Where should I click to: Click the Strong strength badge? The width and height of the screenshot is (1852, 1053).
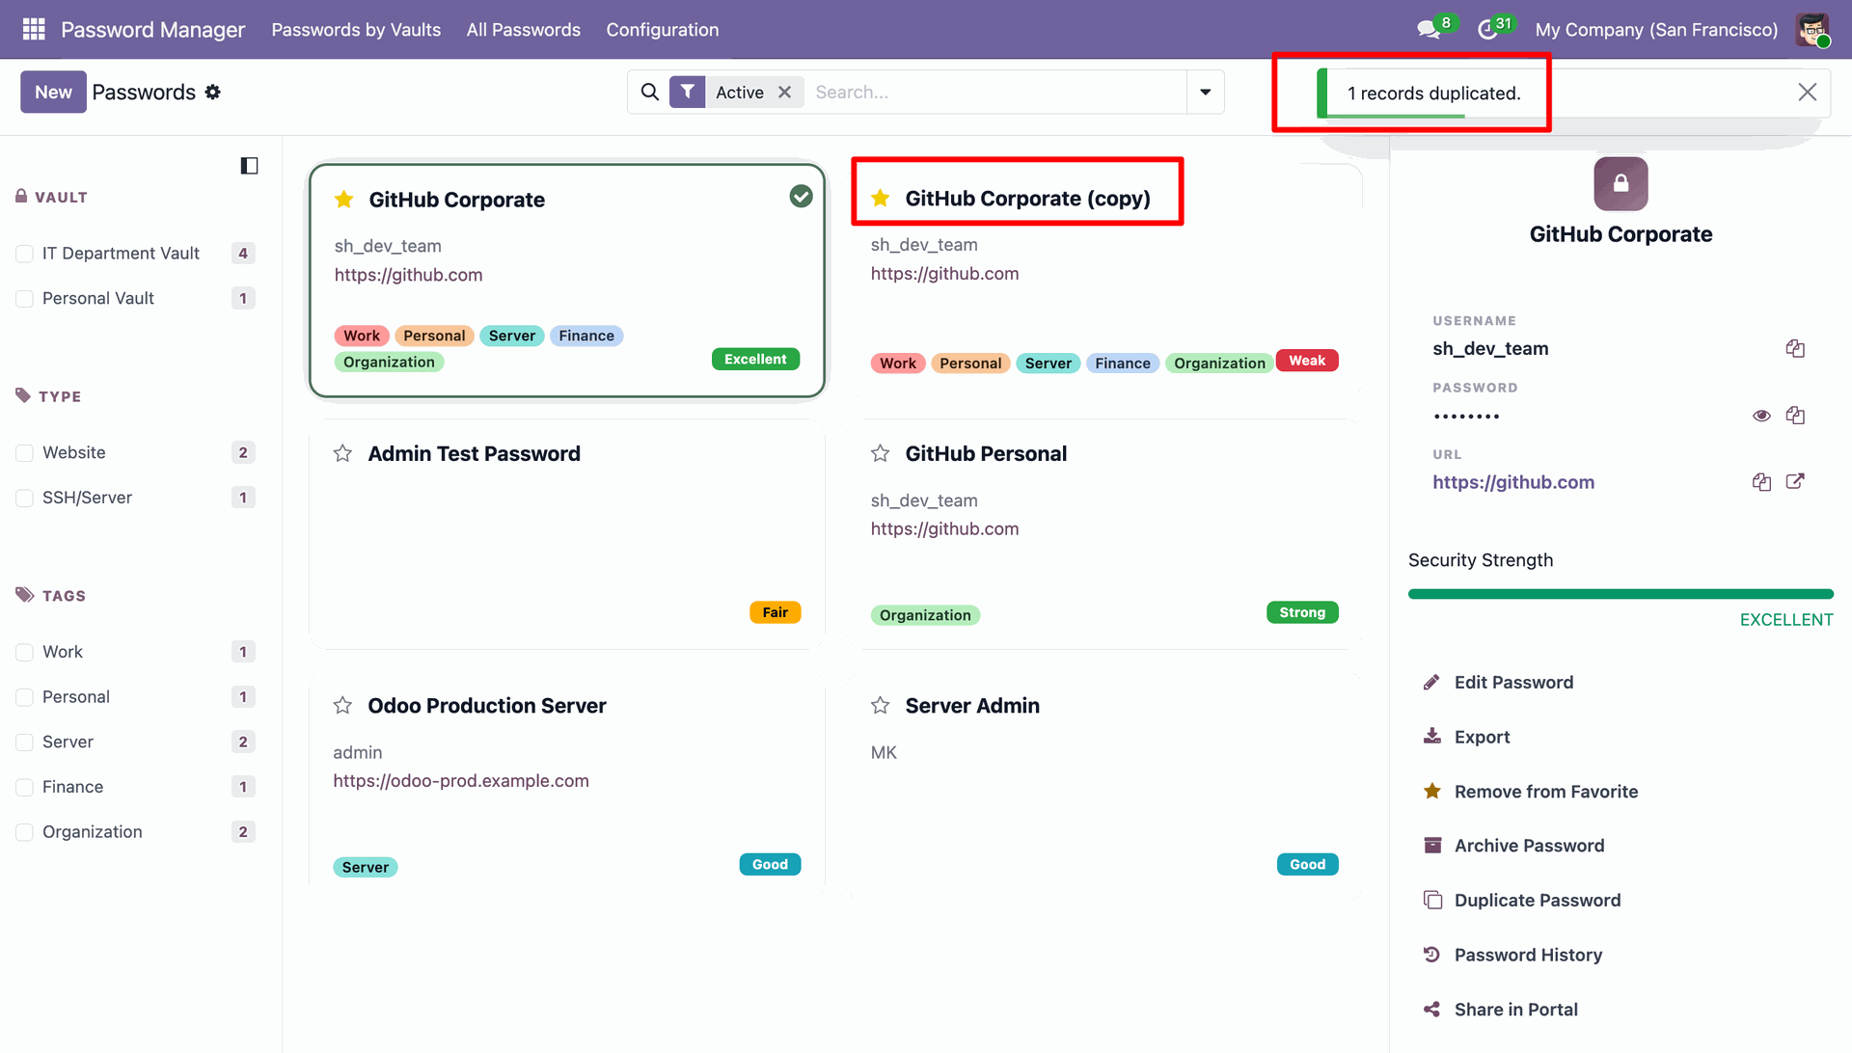(1302, 612)
